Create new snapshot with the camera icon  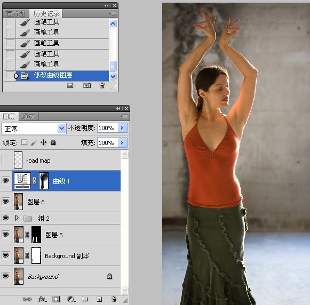(x=87, y=85)
